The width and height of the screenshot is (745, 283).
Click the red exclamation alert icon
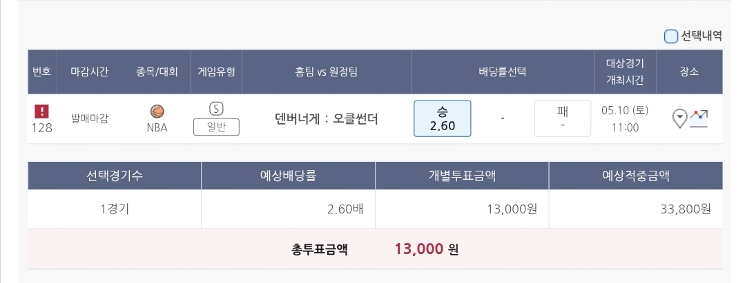(42, 110)
